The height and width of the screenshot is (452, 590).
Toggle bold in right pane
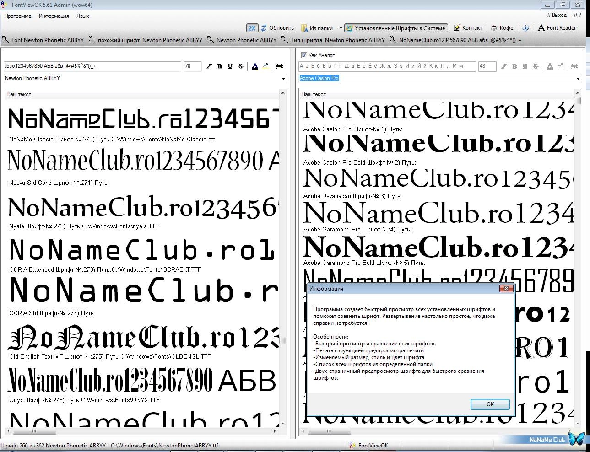click(x=514, y=66)
